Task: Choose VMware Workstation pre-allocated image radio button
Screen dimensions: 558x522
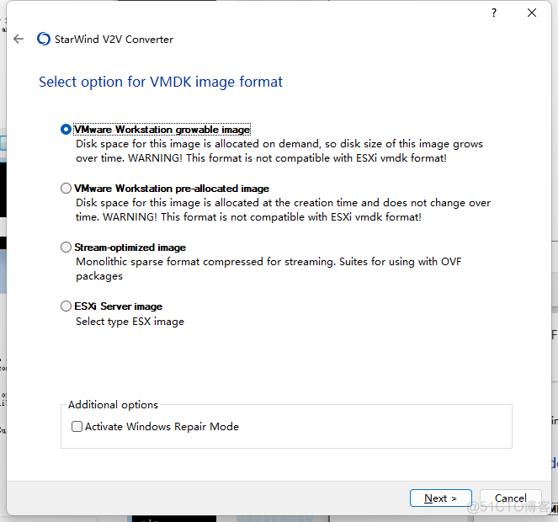Action: [x=66, y=189]
